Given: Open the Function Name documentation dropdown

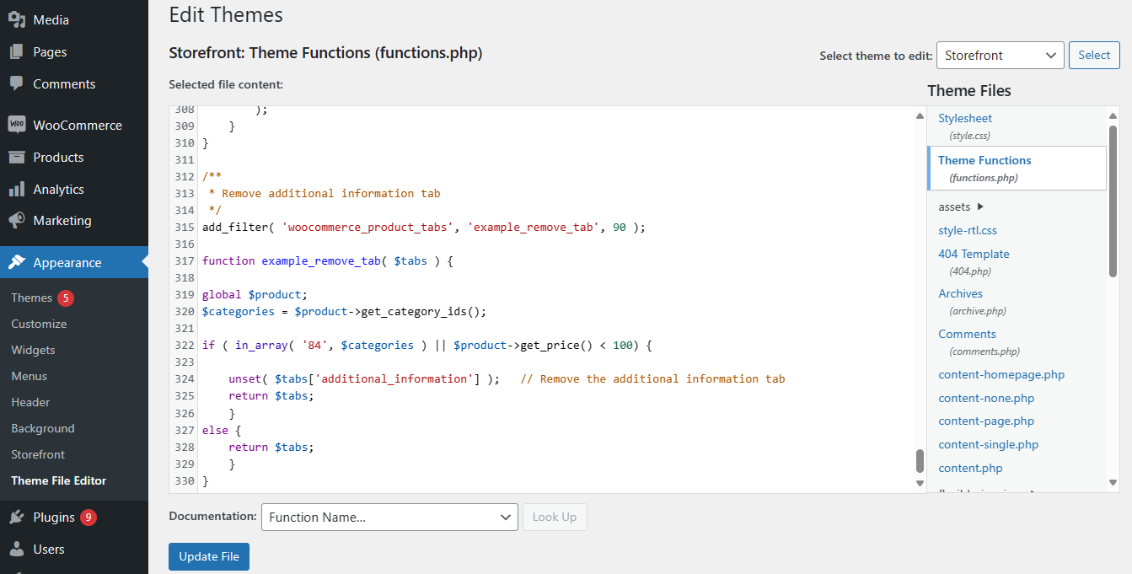Looking at the screenshot, I should click(x=389, y=518).
